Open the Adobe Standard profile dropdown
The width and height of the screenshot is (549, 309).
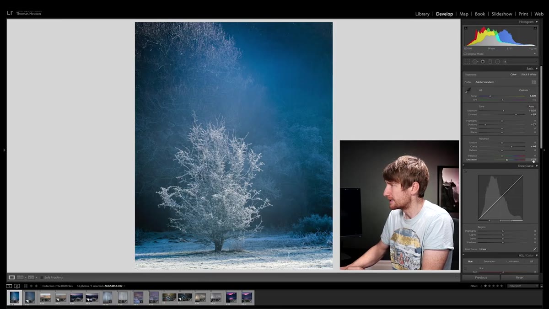pos(485,82)
